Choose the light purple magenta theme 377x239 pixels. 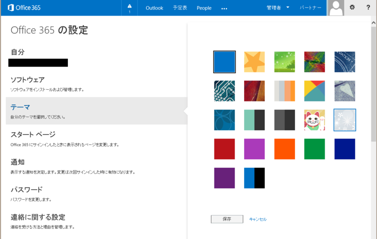[x=254, y=149]
